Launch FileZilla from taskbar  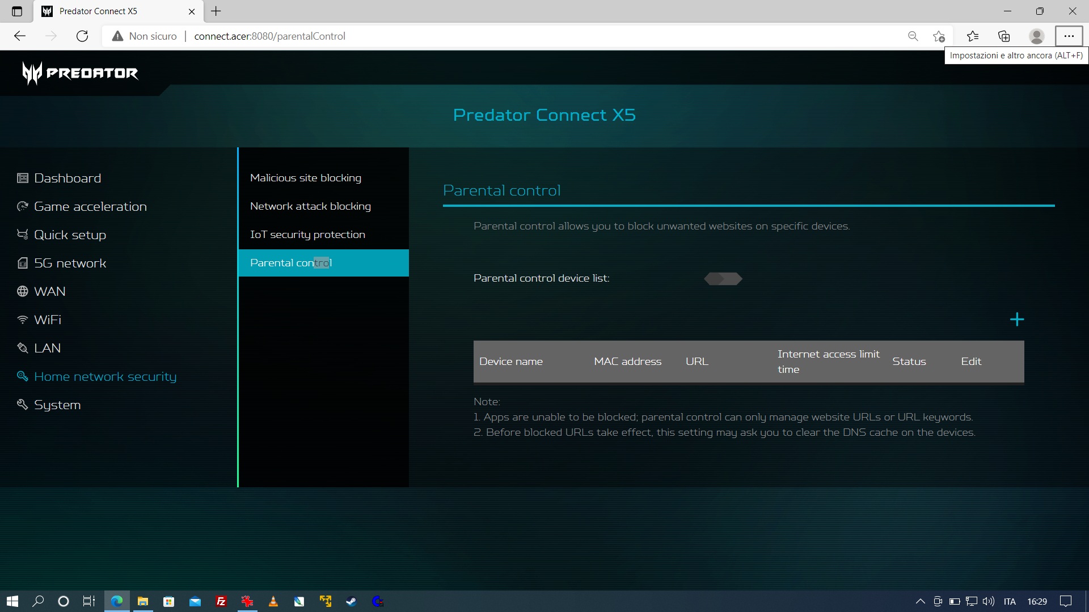point(221,601)
